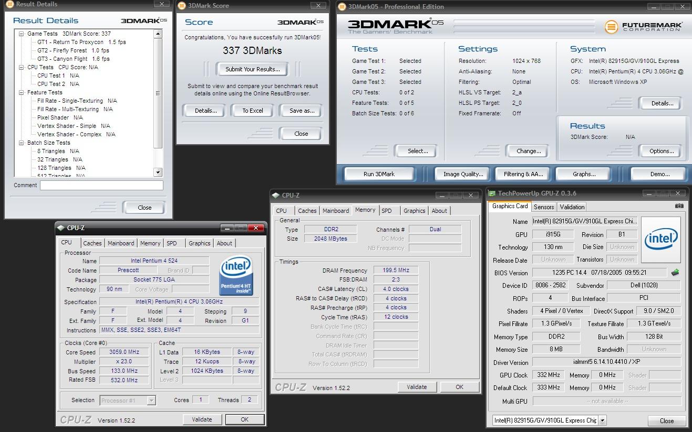Click Validate in CPU-Z Memory window
Screen dimensions: 692x432
pyautogui.click(x=417, y=387)
